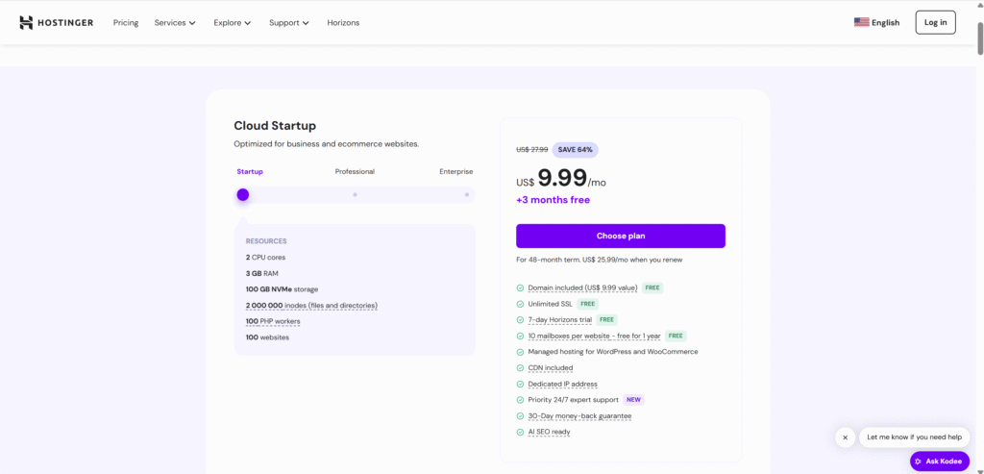Click the CDN included feature
This screenshot has width=984, height=474.
[551, 368]
